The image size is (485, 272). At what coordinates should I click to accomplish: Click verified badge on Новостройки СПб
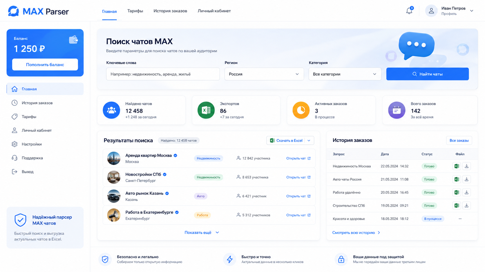(165, 175)
